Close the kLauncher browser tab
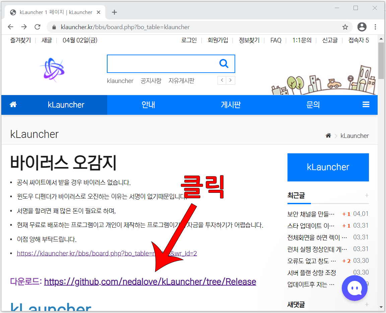Screen dimensions: 386x313 (99, 12)
